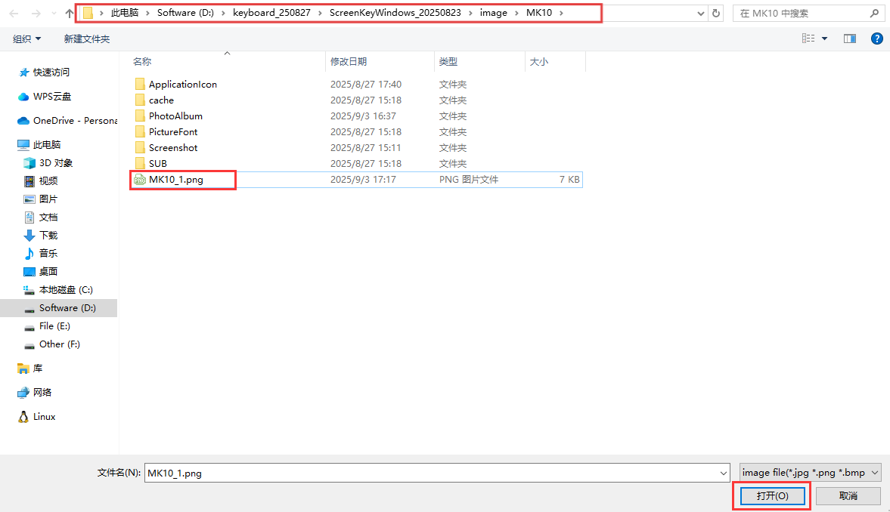This screenshot has height=512, width=890.
Task: Click 新建文件夹 in the toolbar
Action: point(86,39)
